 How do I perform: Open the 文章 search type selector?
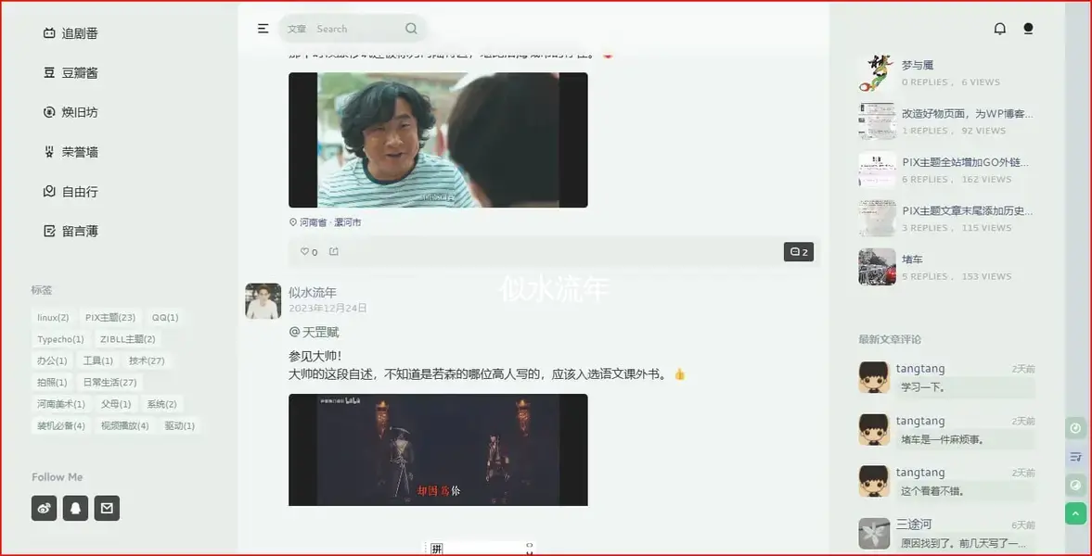tap(297, 29)
